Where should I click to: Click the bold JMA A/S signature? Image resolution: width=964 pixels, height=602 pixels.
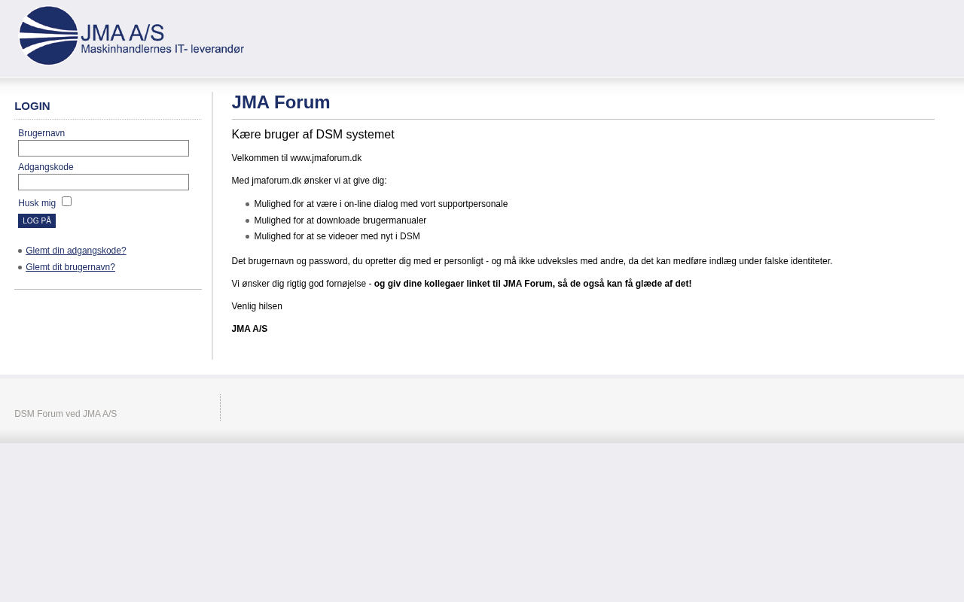pyautogui.click(x=249, y=329)
